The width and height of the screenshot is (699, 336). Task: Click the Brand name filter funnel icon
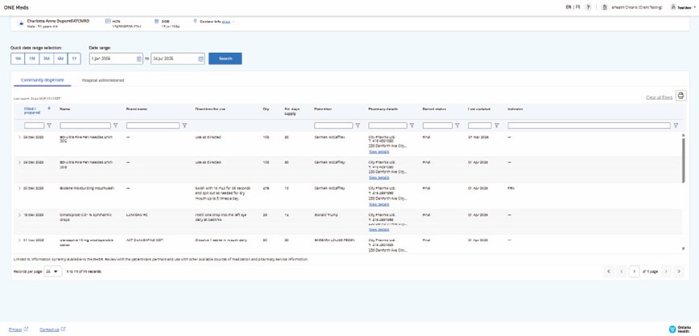click(184, 125)
